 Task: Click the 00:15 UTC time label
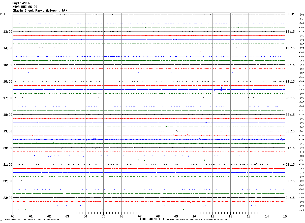pyautogui.click(x=290, y=131)
